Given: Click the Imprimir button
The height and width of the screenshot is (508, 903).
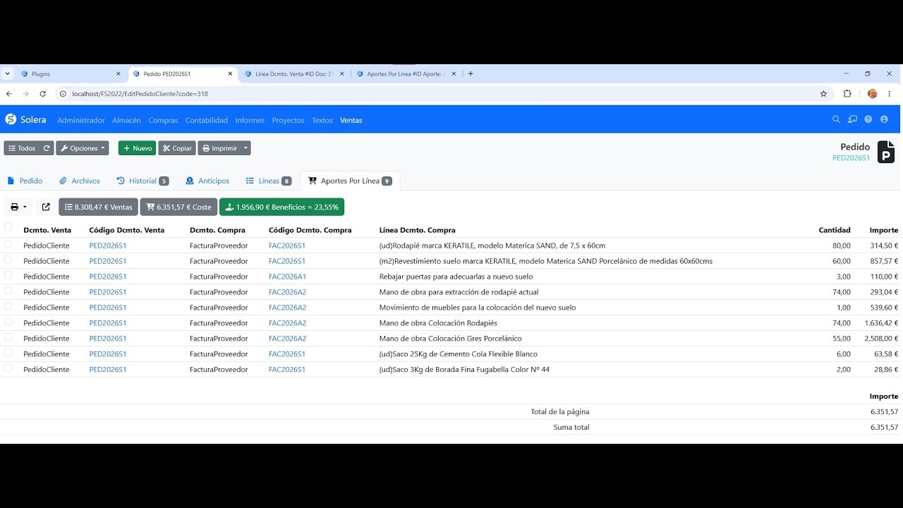Looking at the screenshot, I should 219,148.
